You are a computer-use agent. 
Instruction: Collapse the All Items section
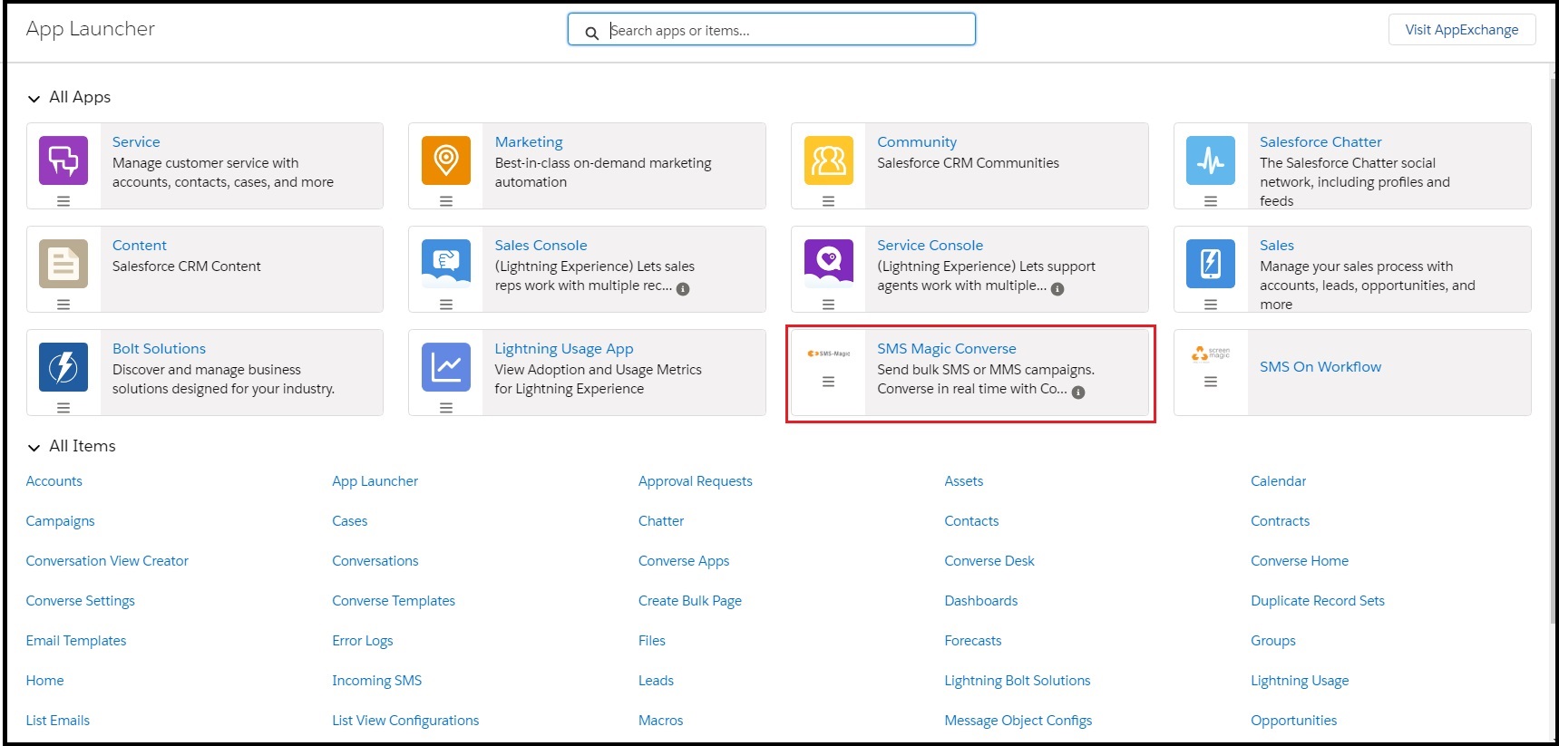pyautogui.click(x=34, y=447)
